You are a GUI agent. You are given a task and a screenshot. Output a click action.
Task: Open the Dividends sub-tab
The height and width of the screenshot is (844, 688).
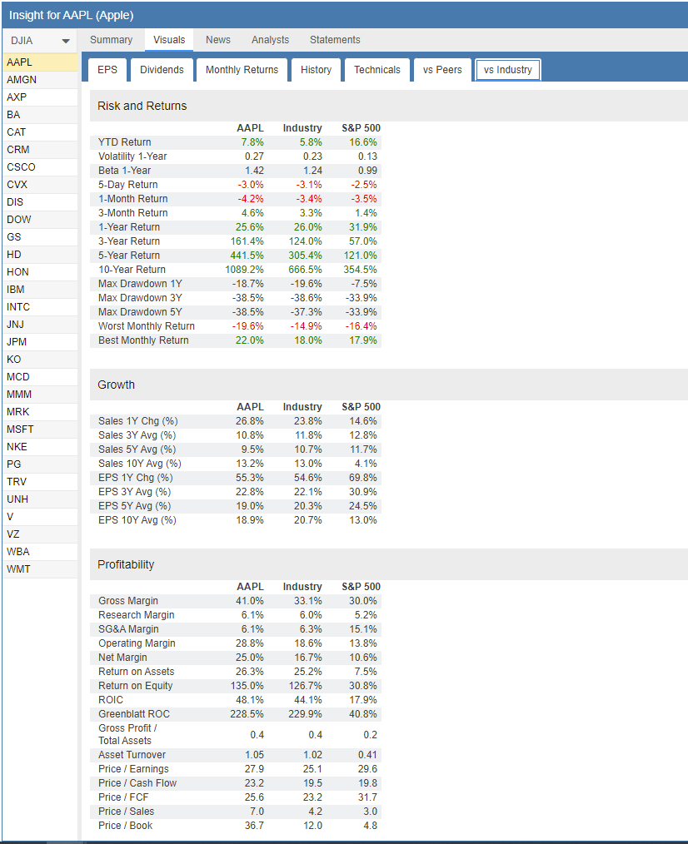click(x=162, y=70)
